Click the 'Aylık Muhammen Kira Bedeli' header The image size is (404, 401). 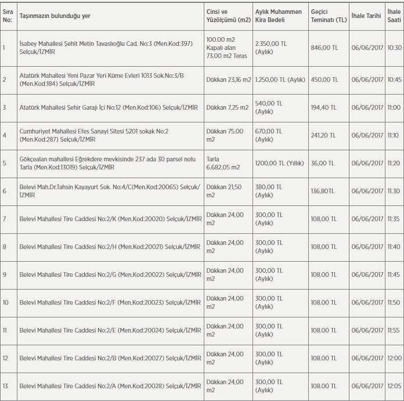click(x=279, y=16)
